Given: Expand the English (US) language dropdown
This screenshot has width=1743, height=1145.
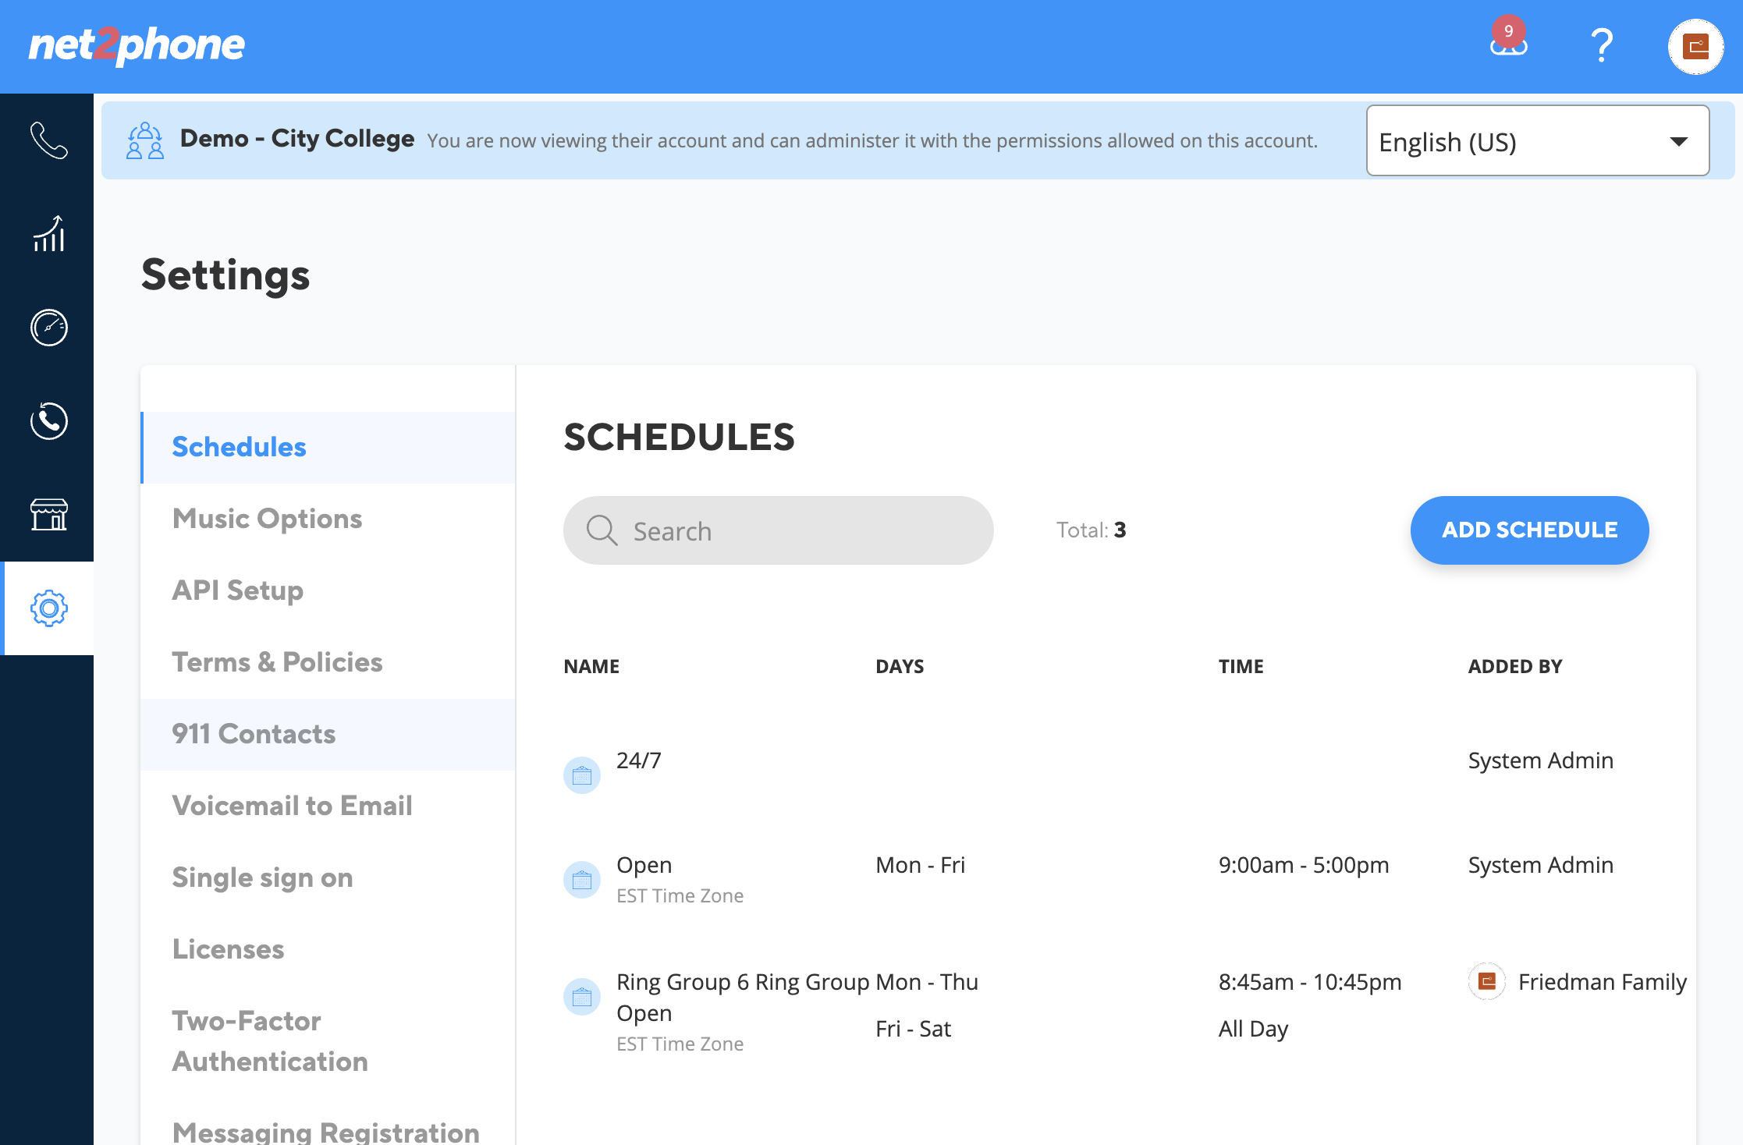Looking at the screenshot, I should click(x=1537, y=141).
